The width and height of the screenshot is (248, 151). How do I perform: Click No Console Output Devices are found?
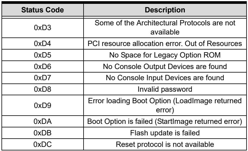pos(165,66)
